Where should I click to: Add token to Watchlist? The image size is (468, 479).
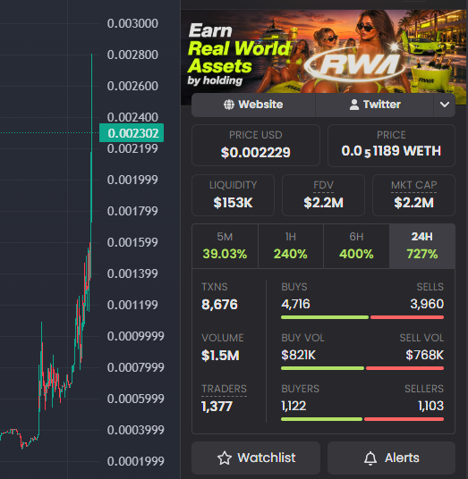[x=256, y=458]
